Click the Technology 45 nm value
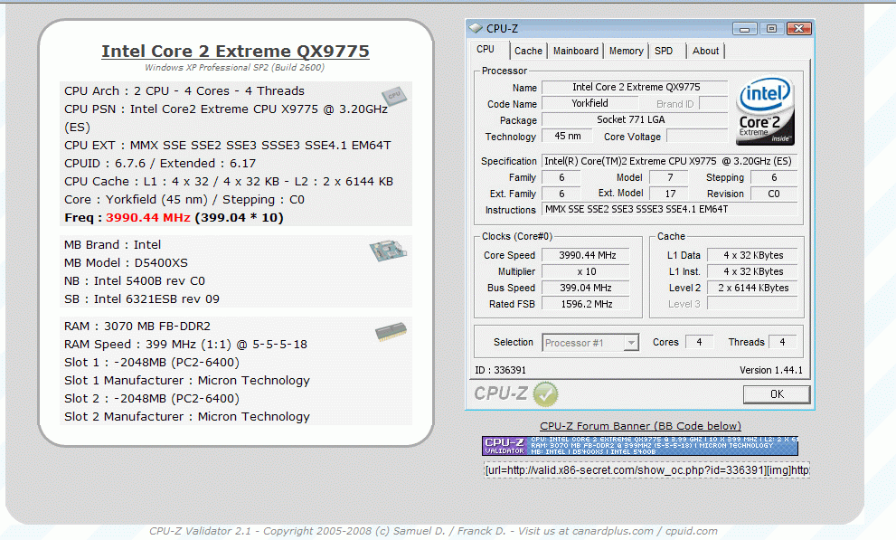The image size is (896, 540). coord(568,136)
